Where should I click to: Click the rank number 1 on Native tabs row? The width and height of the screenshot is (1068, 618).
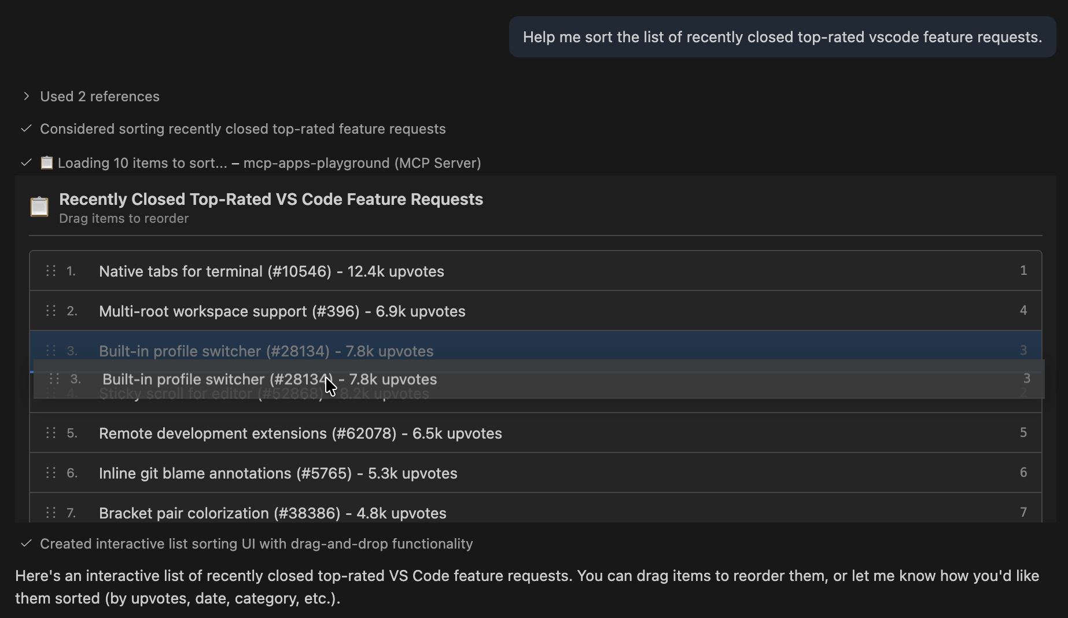click(1023, 270)
